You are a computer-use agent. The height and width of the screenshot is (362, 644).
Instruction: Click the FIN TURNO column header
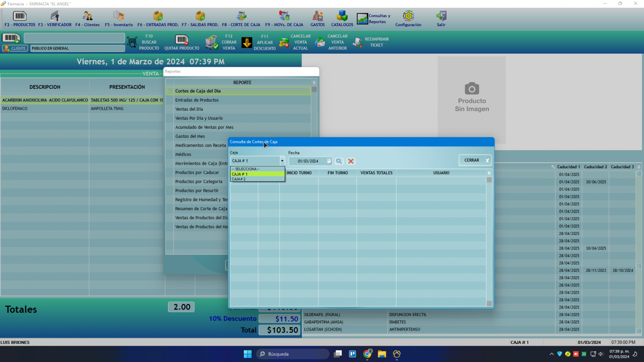pyautogui.click(x=337, y=173)
